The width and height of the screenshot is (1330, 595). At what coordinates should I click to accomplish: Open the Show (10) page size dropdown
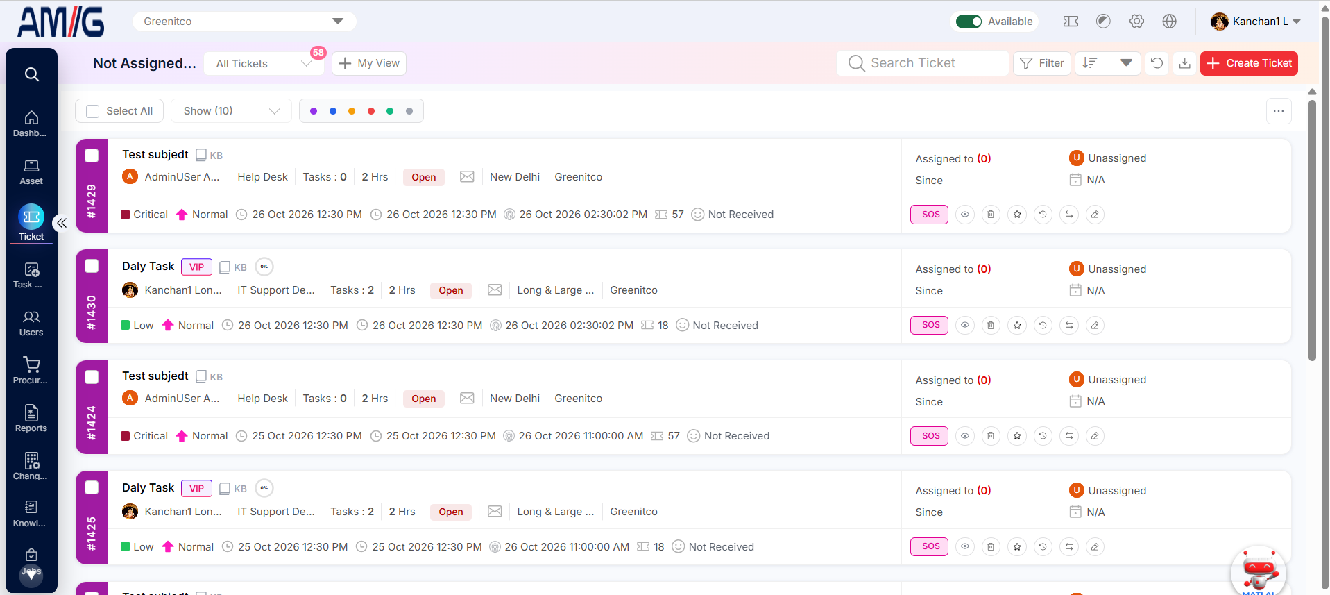[x=232, y=111]
